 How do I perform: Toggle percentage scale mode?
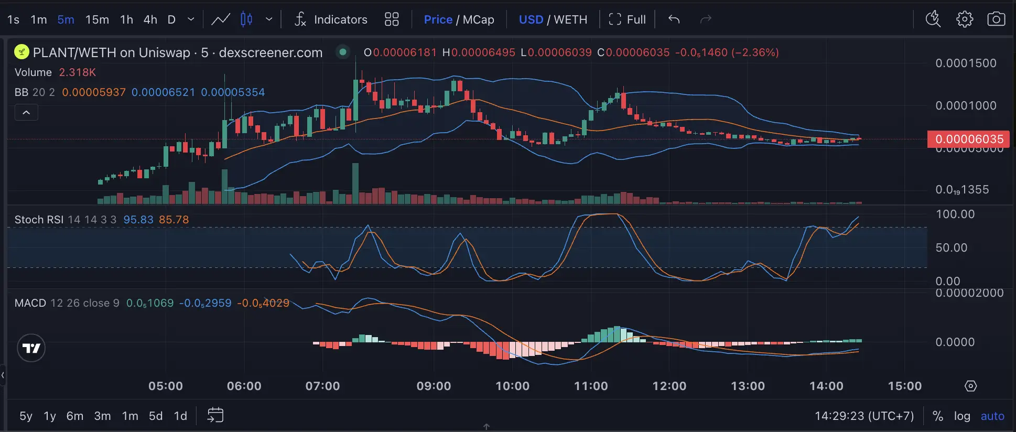(x=938, y=416)
